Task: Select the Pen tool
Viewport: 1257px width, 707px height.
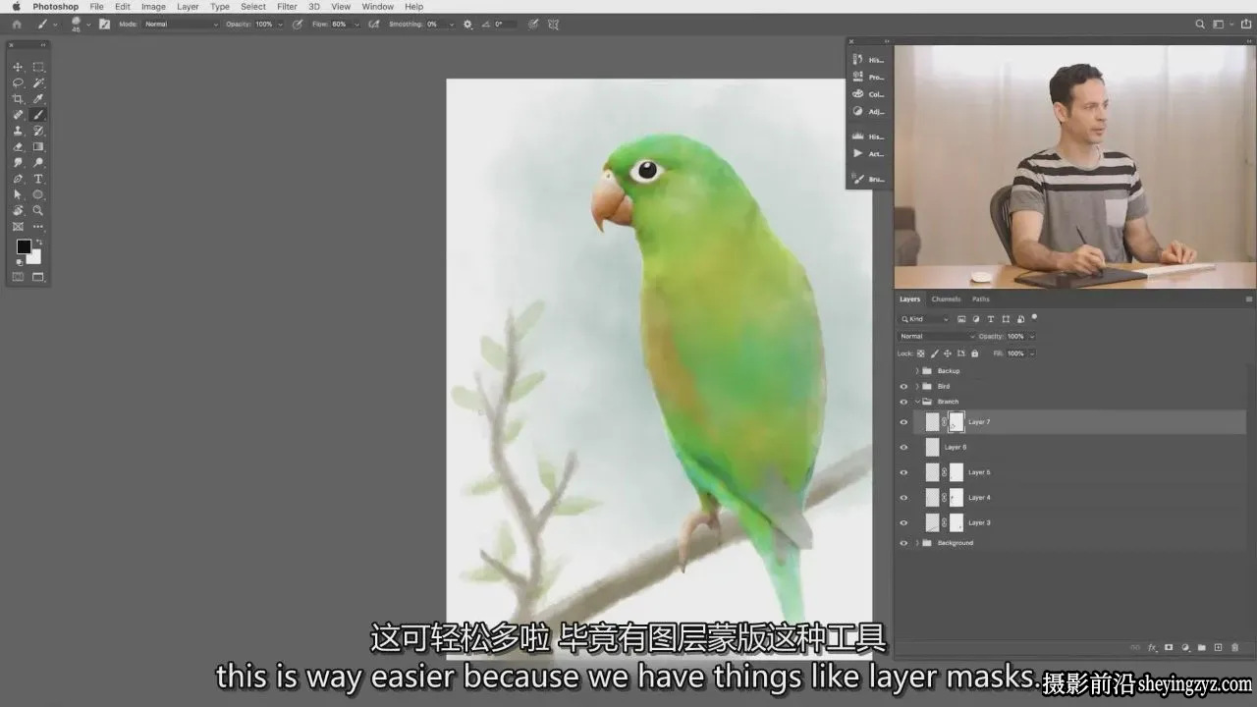Action: [x=18, y=179]
